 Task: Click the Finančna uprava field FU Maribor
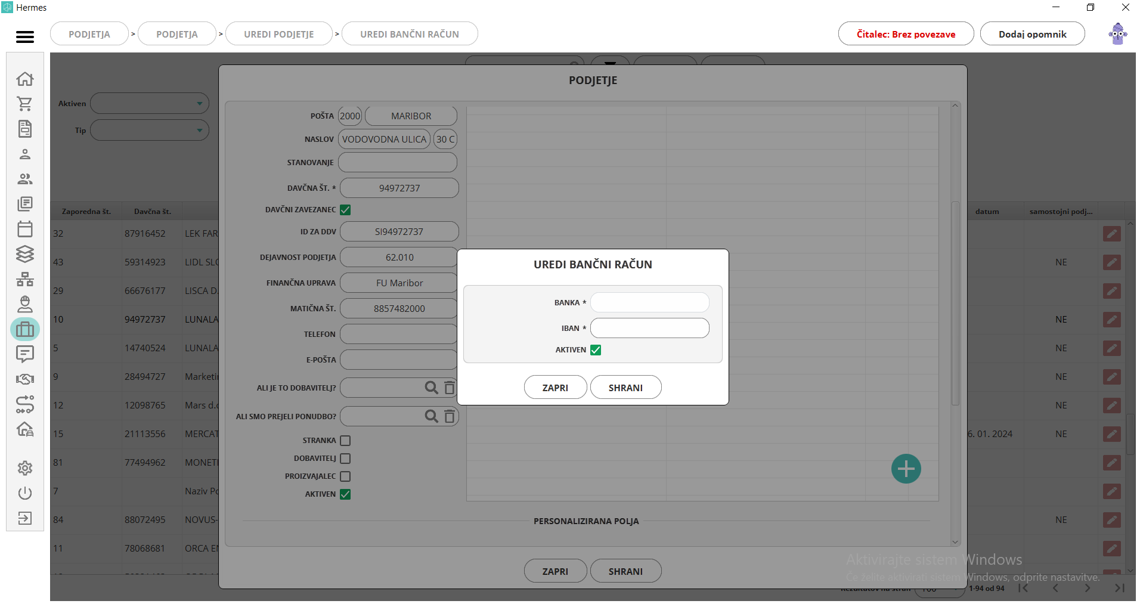399,283
